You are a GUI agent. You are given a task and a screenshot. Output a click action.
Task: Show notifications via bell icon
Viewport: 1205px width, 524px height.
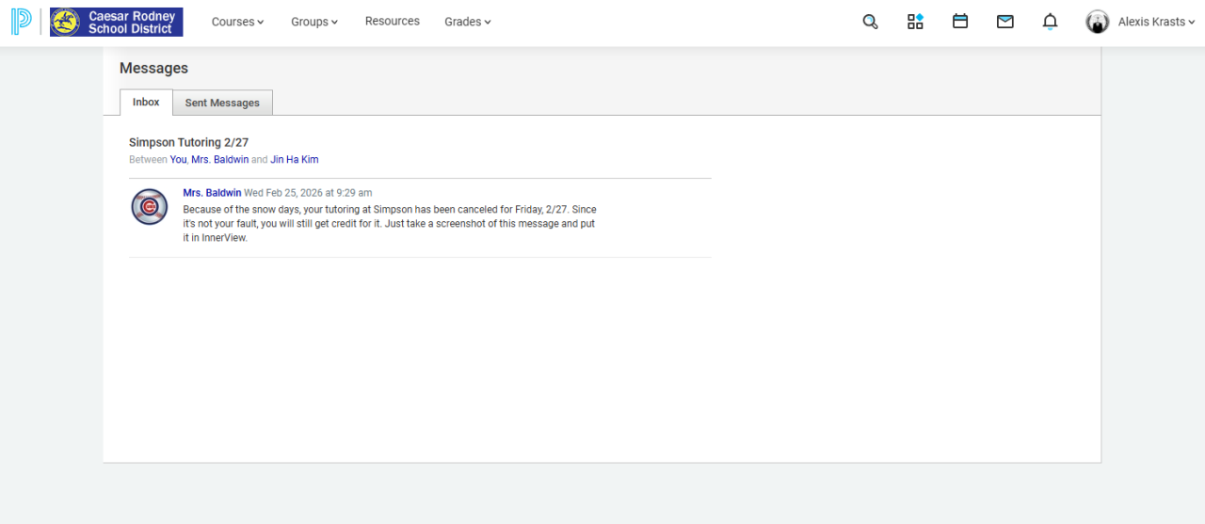click(1051, 22)
